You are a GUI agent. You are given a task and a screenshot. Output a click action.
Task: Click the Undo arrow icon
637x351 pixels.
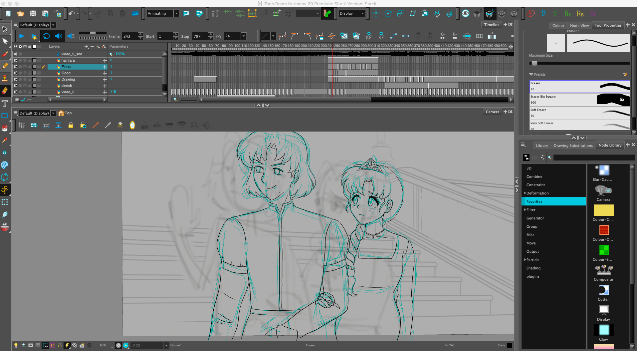71,13
